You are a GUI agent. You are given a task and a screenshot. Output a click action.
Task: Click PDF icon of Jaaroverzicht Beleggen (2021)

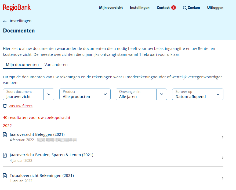pos(5,135)
